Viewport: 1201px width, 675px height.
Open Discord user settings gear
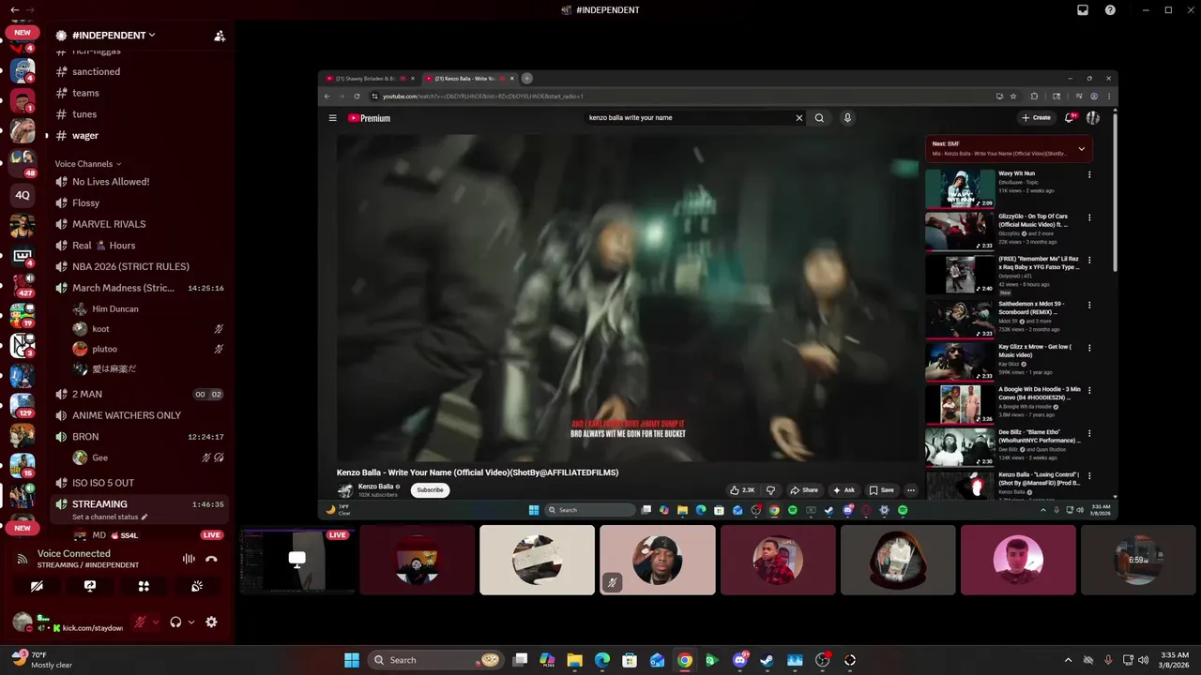point(211,622)
